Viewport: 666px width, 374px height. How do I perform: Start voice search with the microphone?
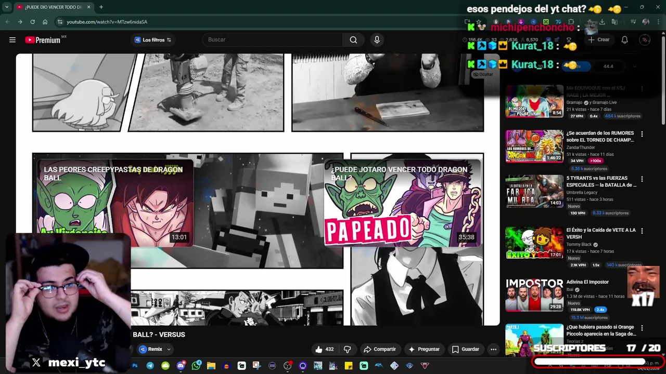click(x=377, y=40)
